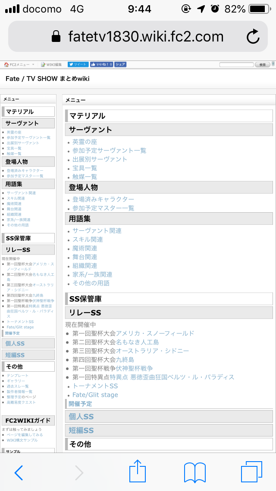Click the Facebook いいね! button
The image size is (276, 491).
101,64
